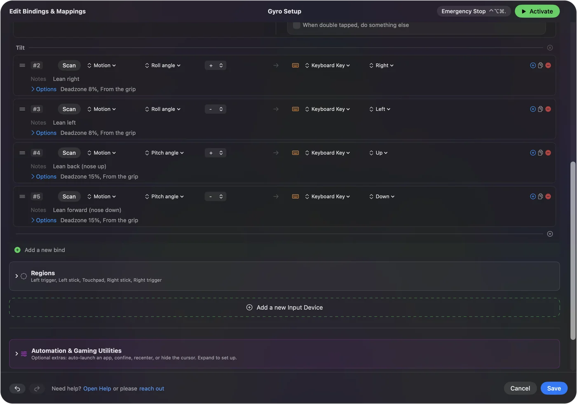Open the Open Help link
Image resolution: width=577 pixels, height=404 pixels.
click(97, 389)
